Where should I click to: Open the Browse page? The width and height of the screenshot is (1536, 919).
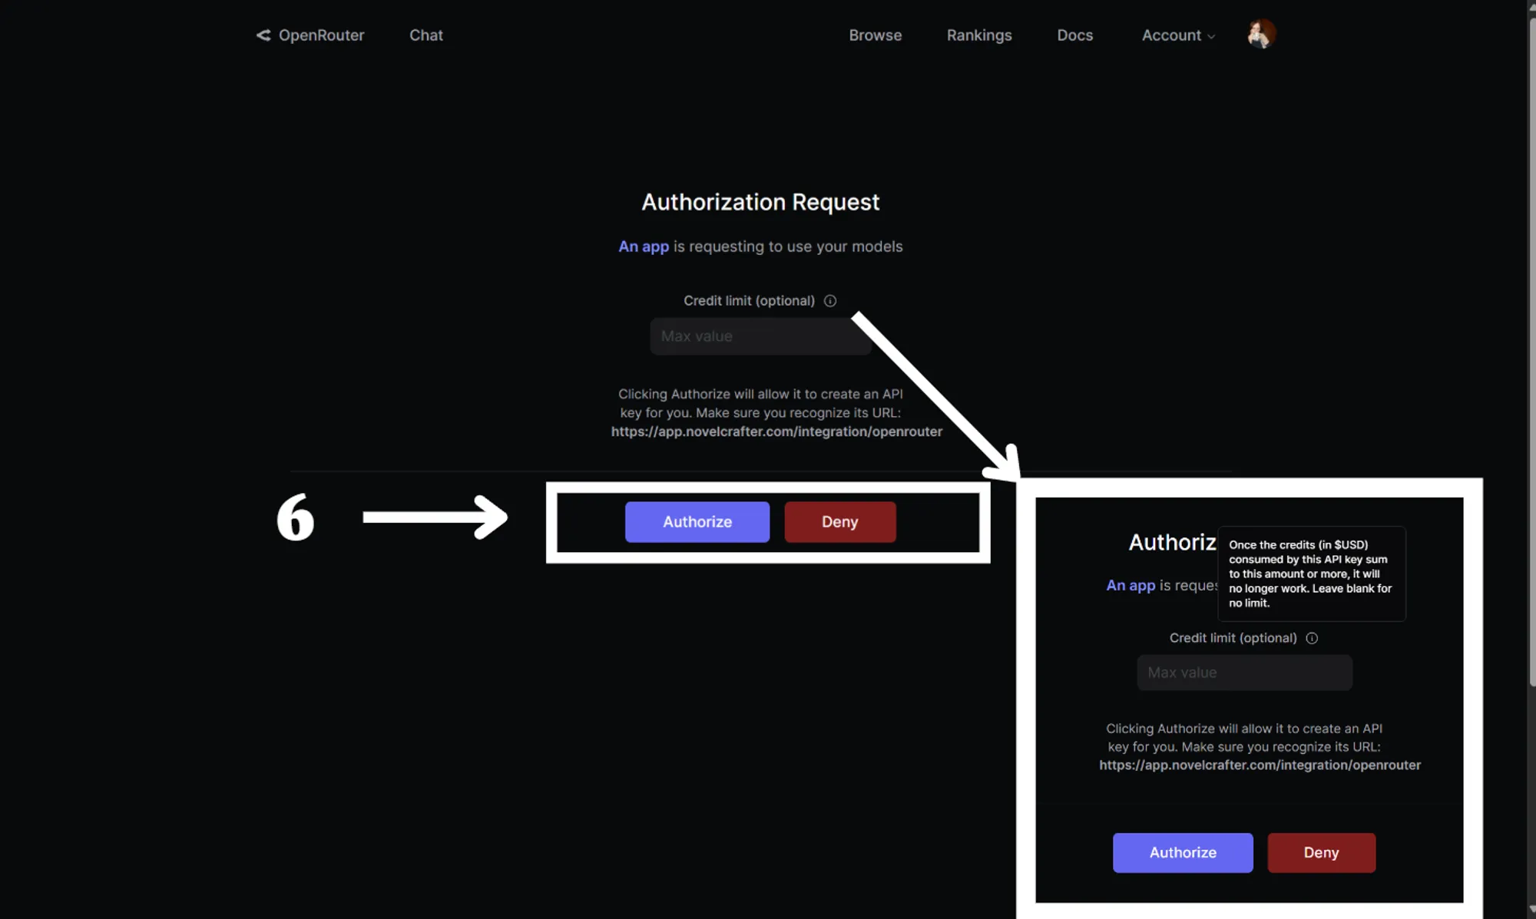(x=875, y=35)
